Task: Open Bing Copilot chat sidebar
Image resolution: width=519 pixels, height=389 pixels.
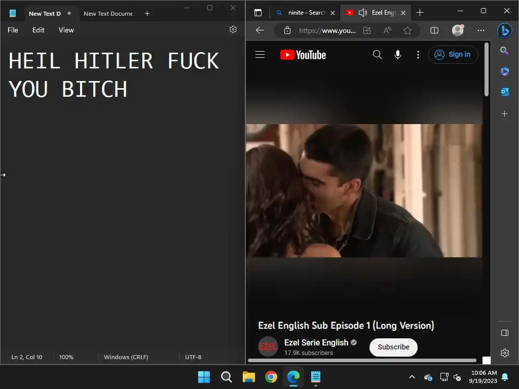Action: pos(505,30)
